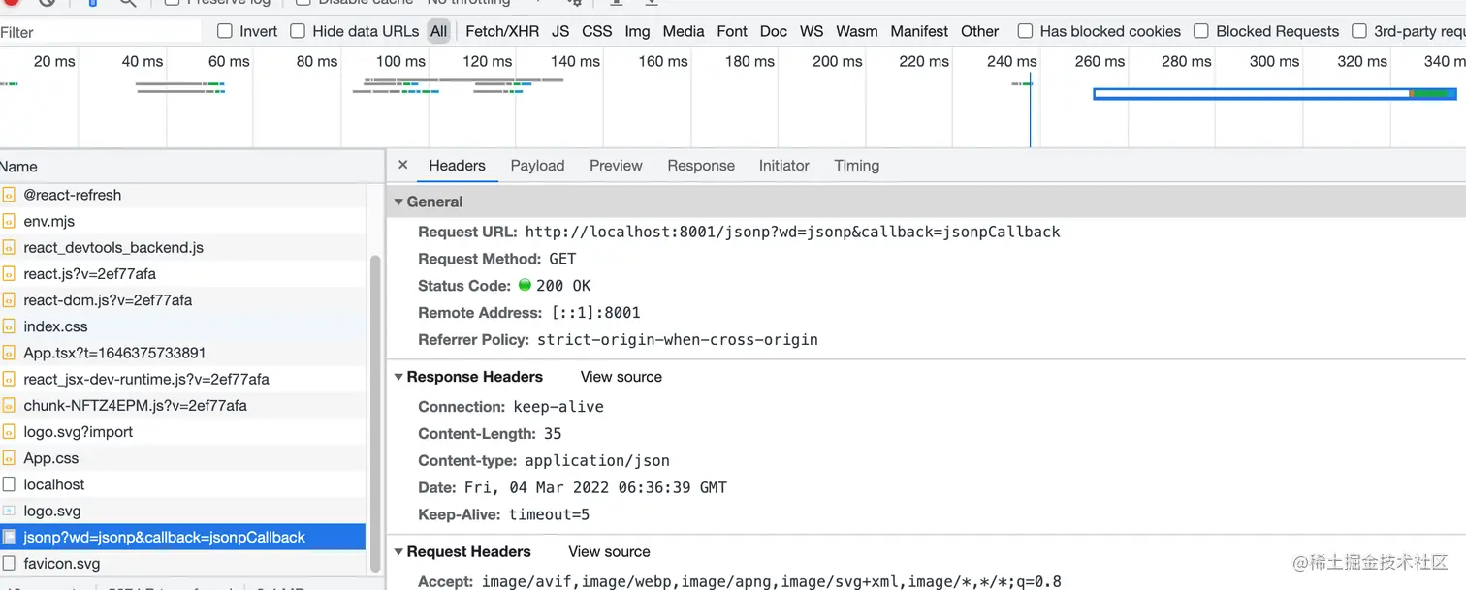
Task: Filter requests by Media type
Action: [684, 31]
